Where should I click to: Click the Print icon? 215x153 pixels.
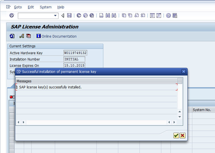(x=101, y=16)
